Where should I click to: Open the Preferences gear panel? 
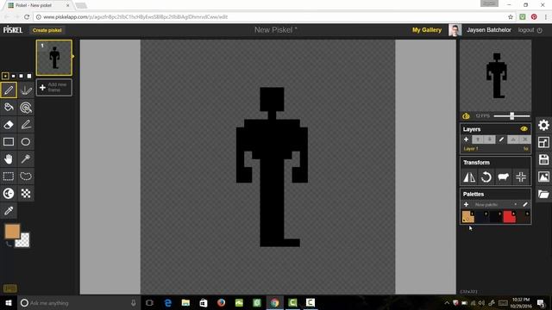pos(543,125)
